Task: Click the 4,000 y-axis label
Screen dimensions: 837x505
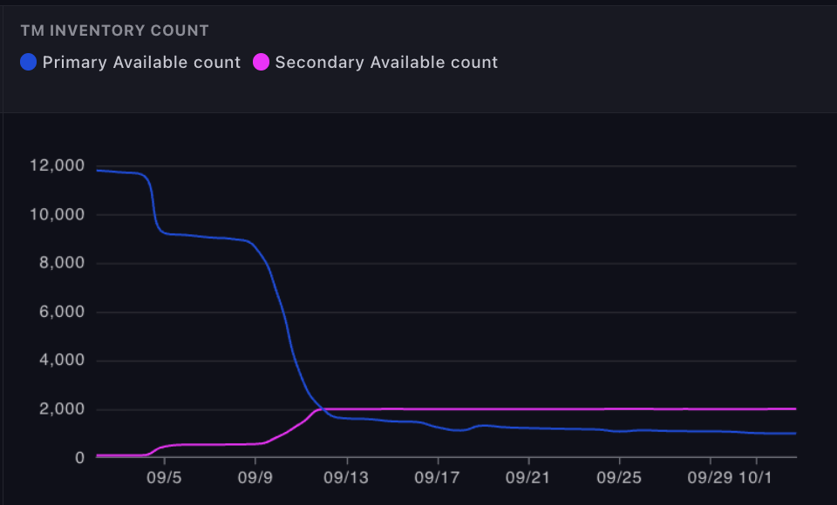Action: (62, 360)
